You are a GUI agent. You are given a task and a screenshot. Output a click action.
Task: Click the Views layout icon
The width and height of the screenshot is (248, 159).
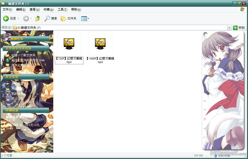click(84, 18)
